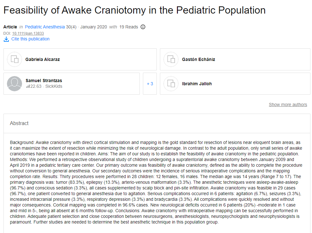Screen dimensions: 312x233
Task: Open Gabriela Alcaraz's author profile
Action: click(43, 59)
